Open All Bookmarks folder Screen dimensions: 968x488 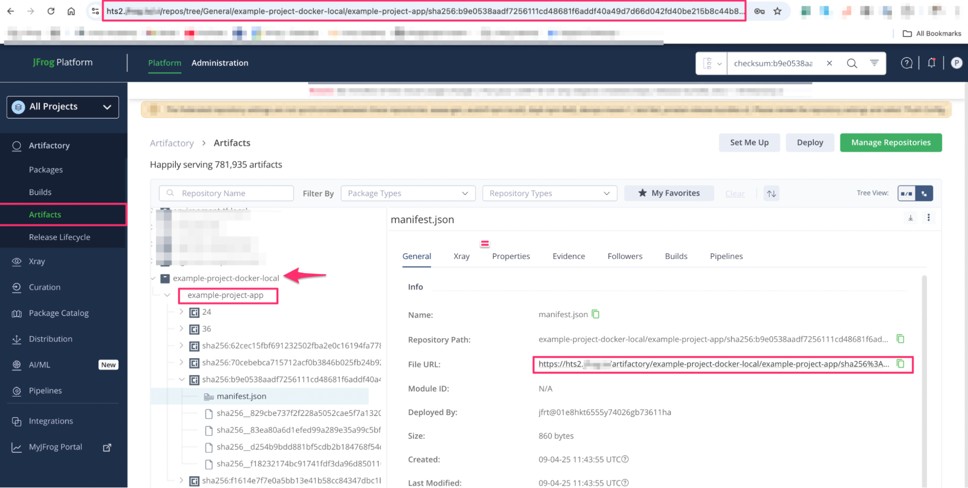point(932,33)
